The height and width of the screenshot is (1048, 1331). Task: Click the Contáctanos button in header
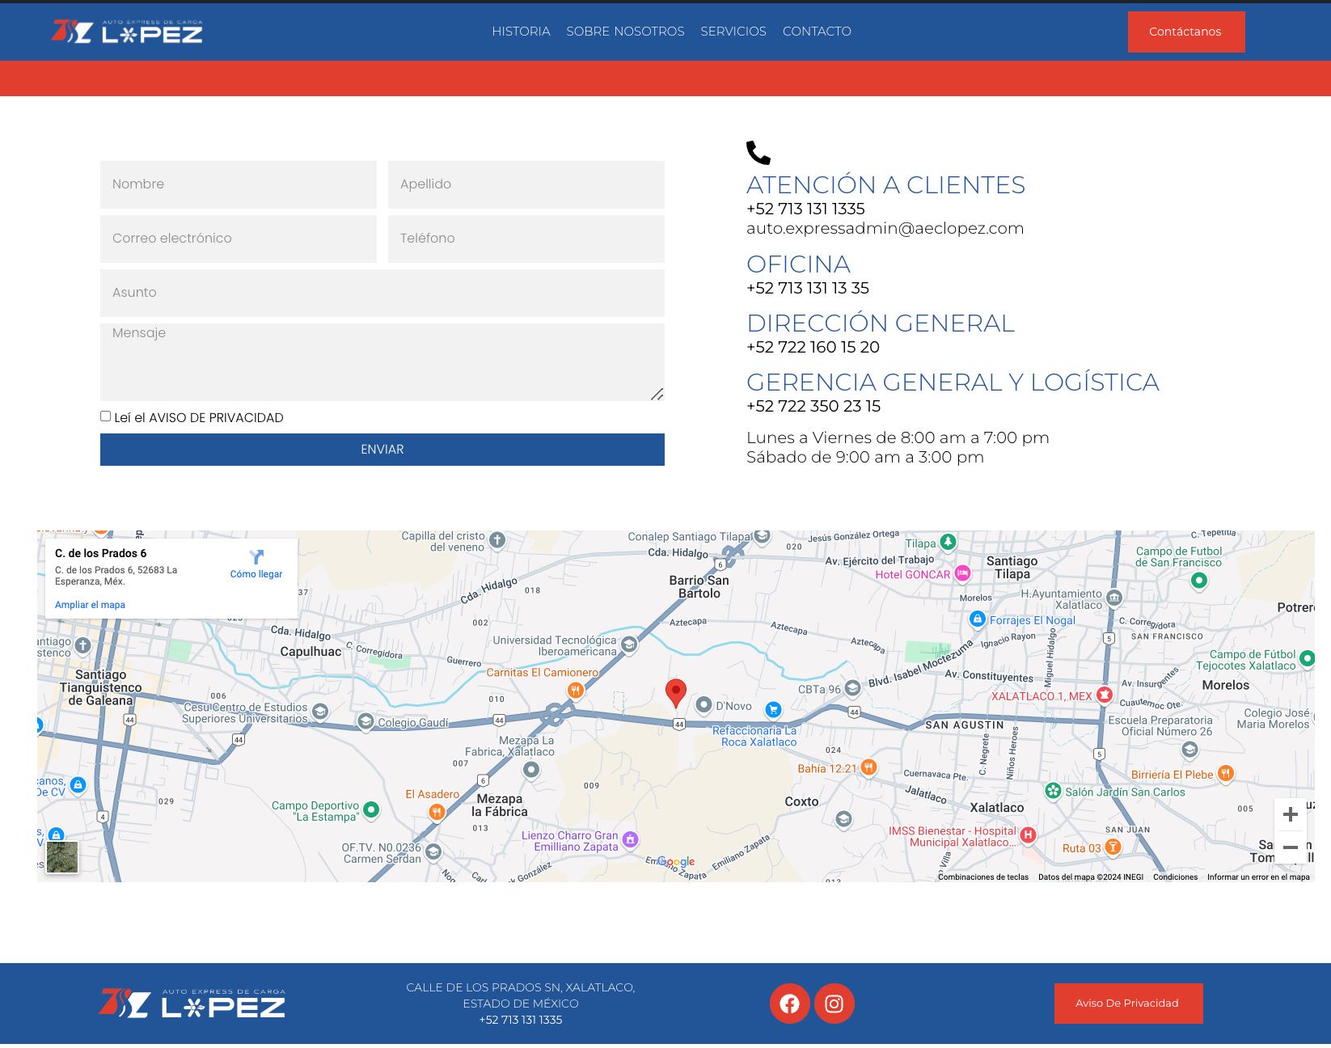1185,32
